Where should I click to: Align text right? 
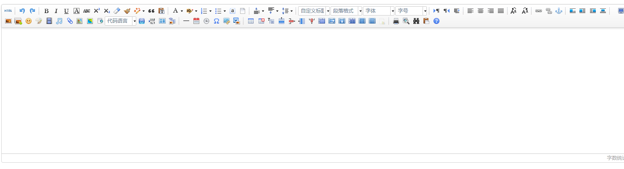491,11
